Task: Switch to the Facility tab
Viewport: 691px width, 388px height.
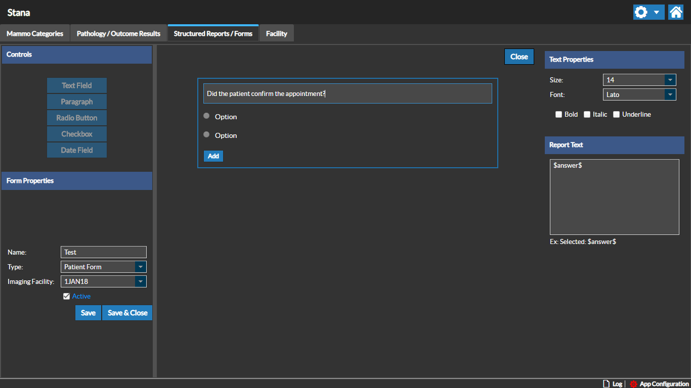Action: 276,34
